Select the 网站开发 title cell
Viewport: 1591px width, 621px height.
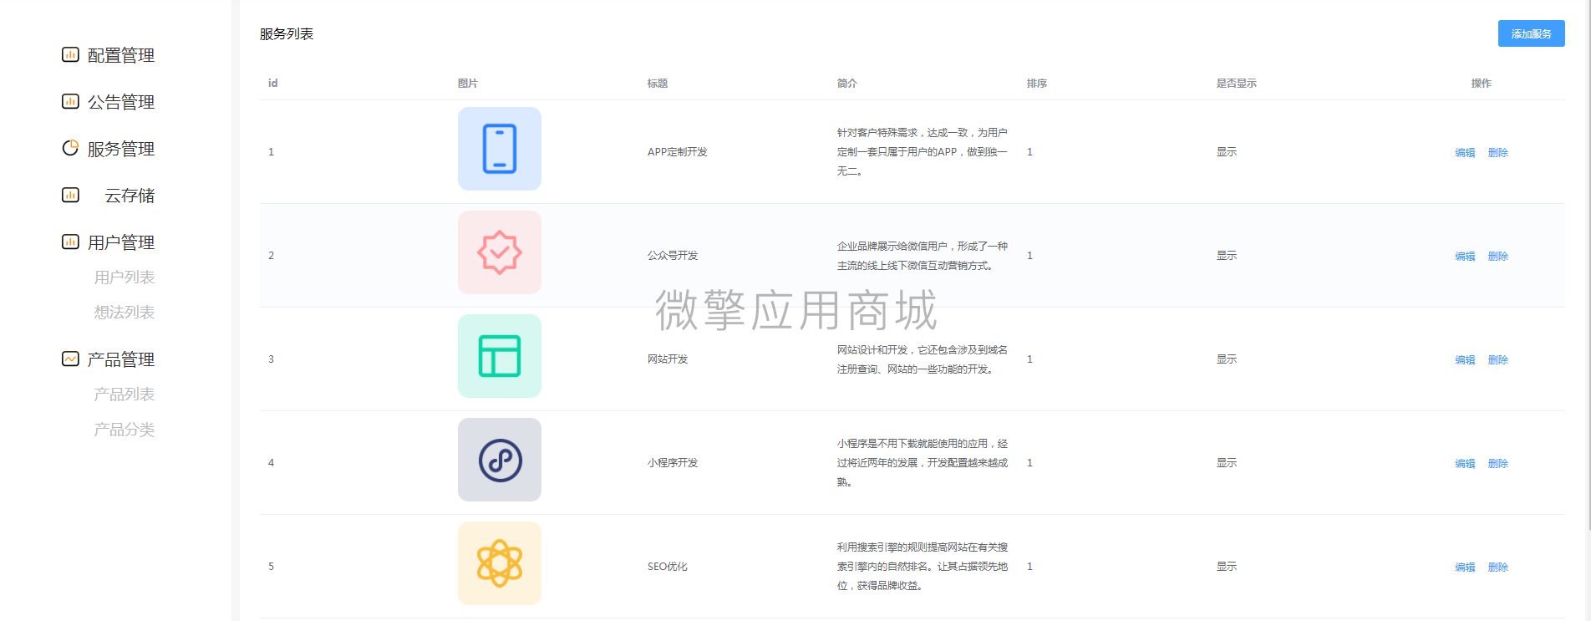pyautogui.click(x=668, y=359)
